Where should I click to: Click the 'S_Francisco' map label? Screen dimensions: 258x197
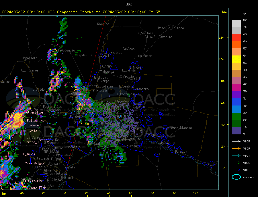(113, 52)
